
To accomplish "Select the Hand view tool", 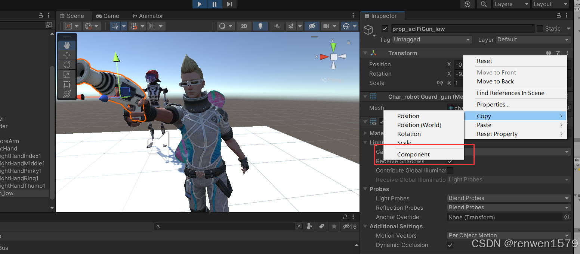I will (67, 45).
